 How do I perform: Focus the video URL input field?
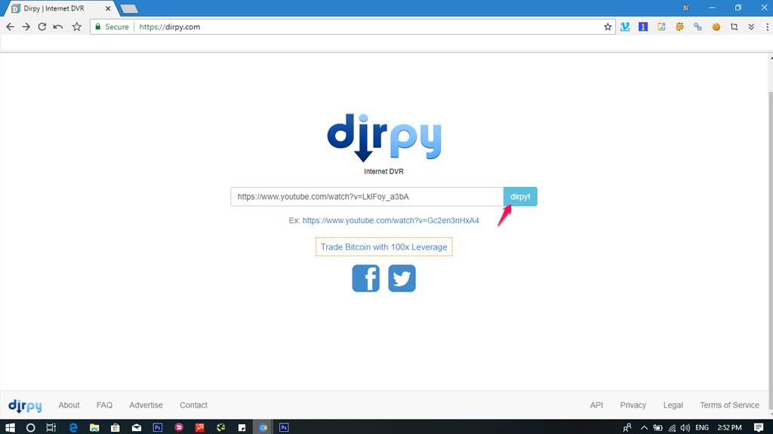point(367,197)
